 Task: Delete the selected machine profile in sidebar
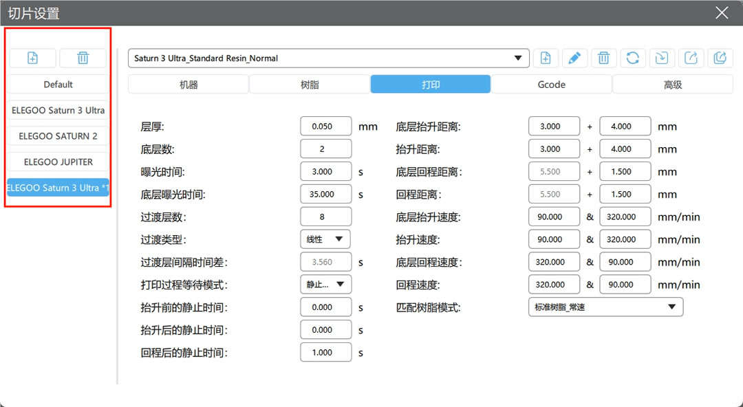click(x=83, y=58)
